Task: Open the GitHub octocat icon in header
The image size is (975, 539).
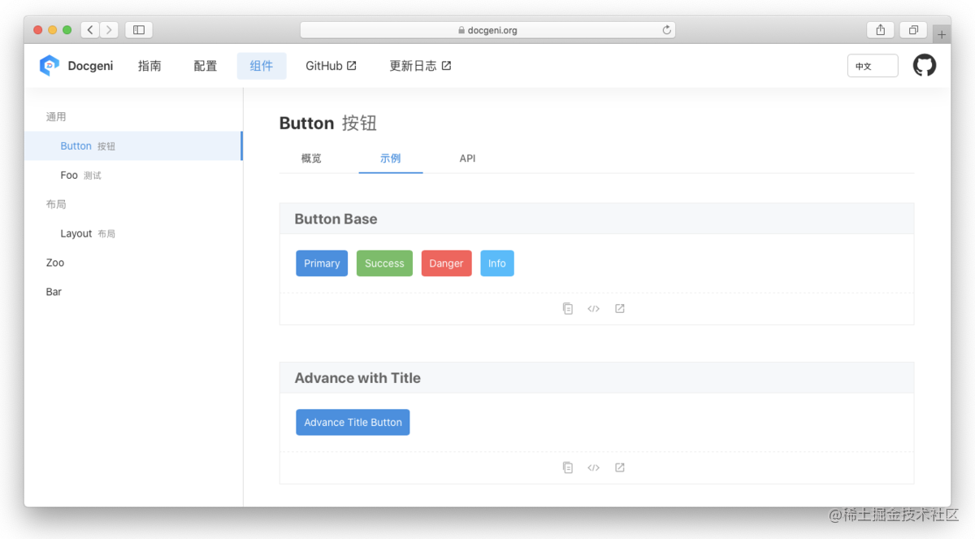Action: 925,66
